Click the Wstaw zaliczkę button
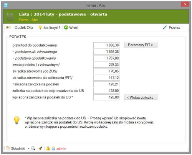The height and width of the screenshot is (155, 192). tap(141, 97)
